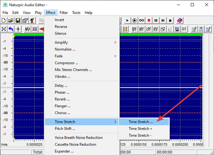
Task: Enable loop playback infinity icon
Action: [142, 21]
